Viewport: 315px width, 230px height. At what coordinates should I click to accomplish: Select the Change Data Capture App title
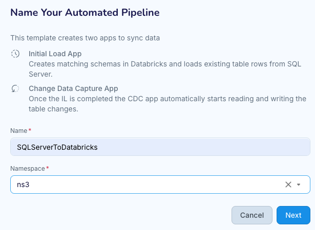[x=73, y=88]
